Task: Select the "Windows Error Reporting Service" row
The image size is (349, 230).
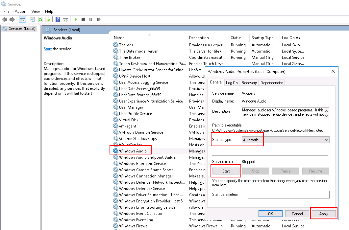Action: tap(147, 207)
